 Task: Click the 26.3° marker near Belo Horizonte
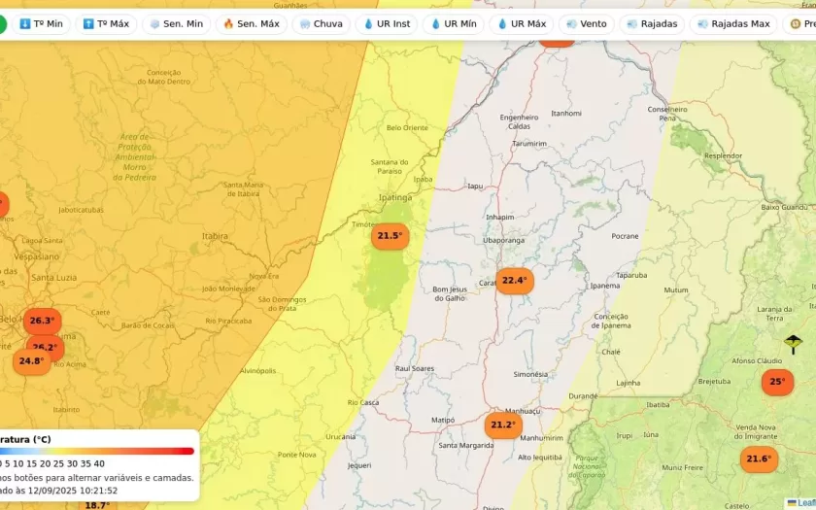42,321
